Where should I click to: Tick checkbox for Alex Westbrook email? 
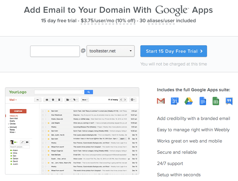click(43, 115)
